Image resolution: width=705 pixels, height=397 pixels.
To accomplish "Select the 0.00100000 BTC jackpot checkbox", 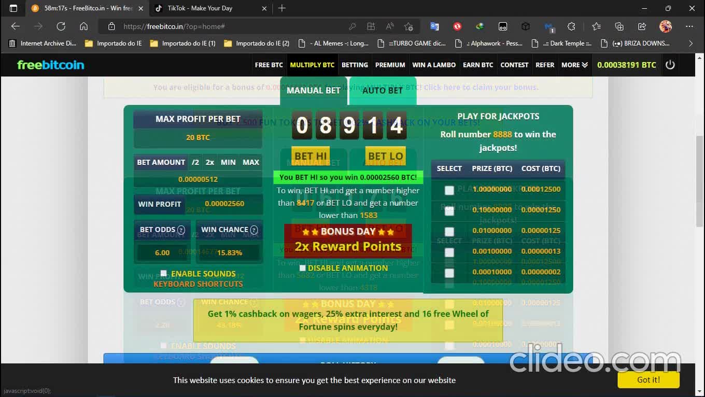I will (x=449, y=252).
